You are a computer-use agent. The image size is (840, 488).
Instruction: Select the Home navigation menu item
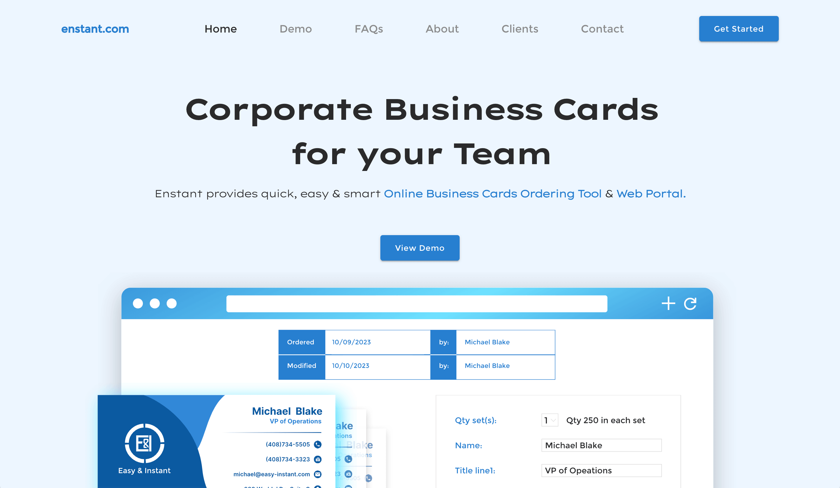pos(221,28)
